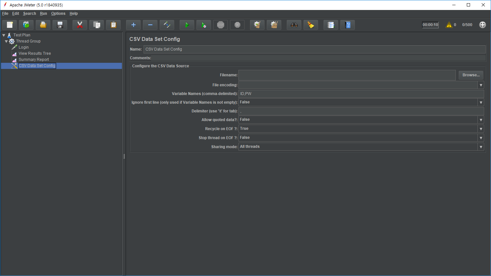Click the yellow warning triangle icon
Viewport: 491px width, 276px height.
point(449,25)
